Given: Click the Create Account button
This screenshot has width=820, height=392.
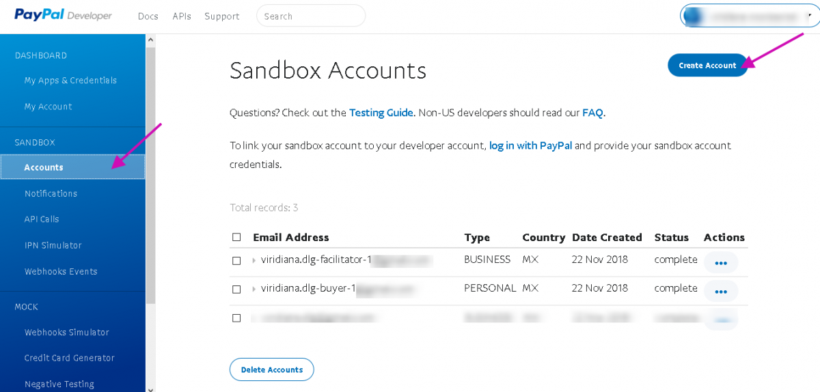Looking at the screenshot, I should [707, 65].
